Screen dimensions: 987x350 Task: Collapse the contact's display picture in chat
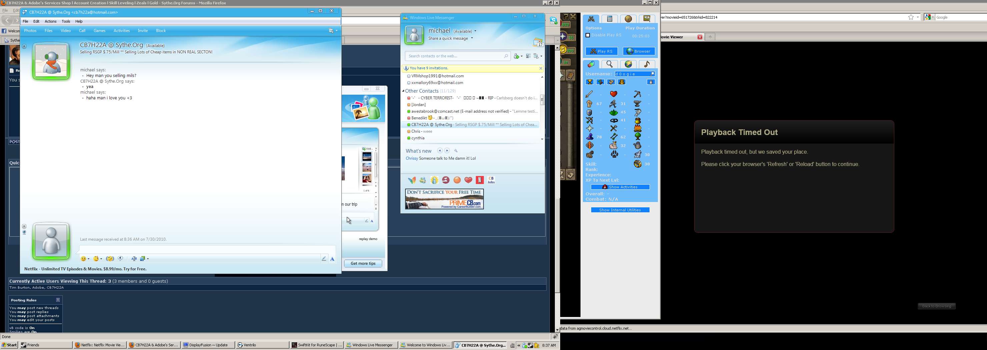click(24, 46)
